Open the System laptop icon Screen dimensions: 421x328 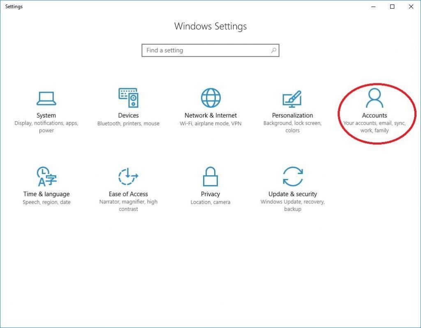pos(46,99)
